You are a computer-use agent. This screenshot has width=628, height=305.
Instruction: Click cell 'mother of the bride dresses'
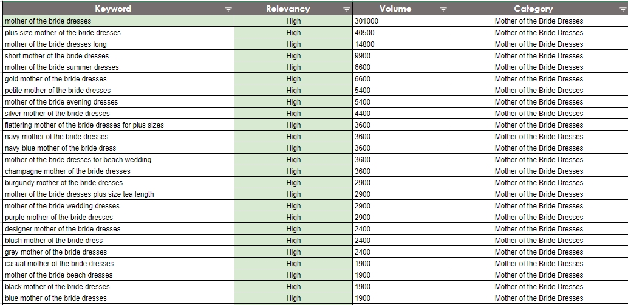pos(118,21)
